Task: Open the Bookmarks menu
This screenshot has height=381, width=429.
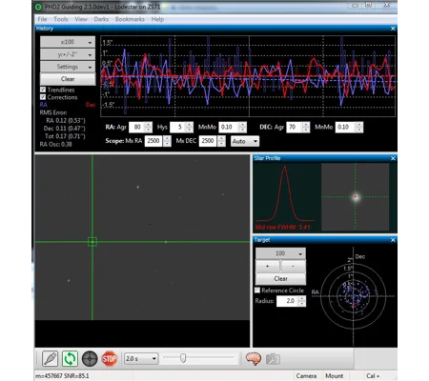Action: (x=130, y=19)
